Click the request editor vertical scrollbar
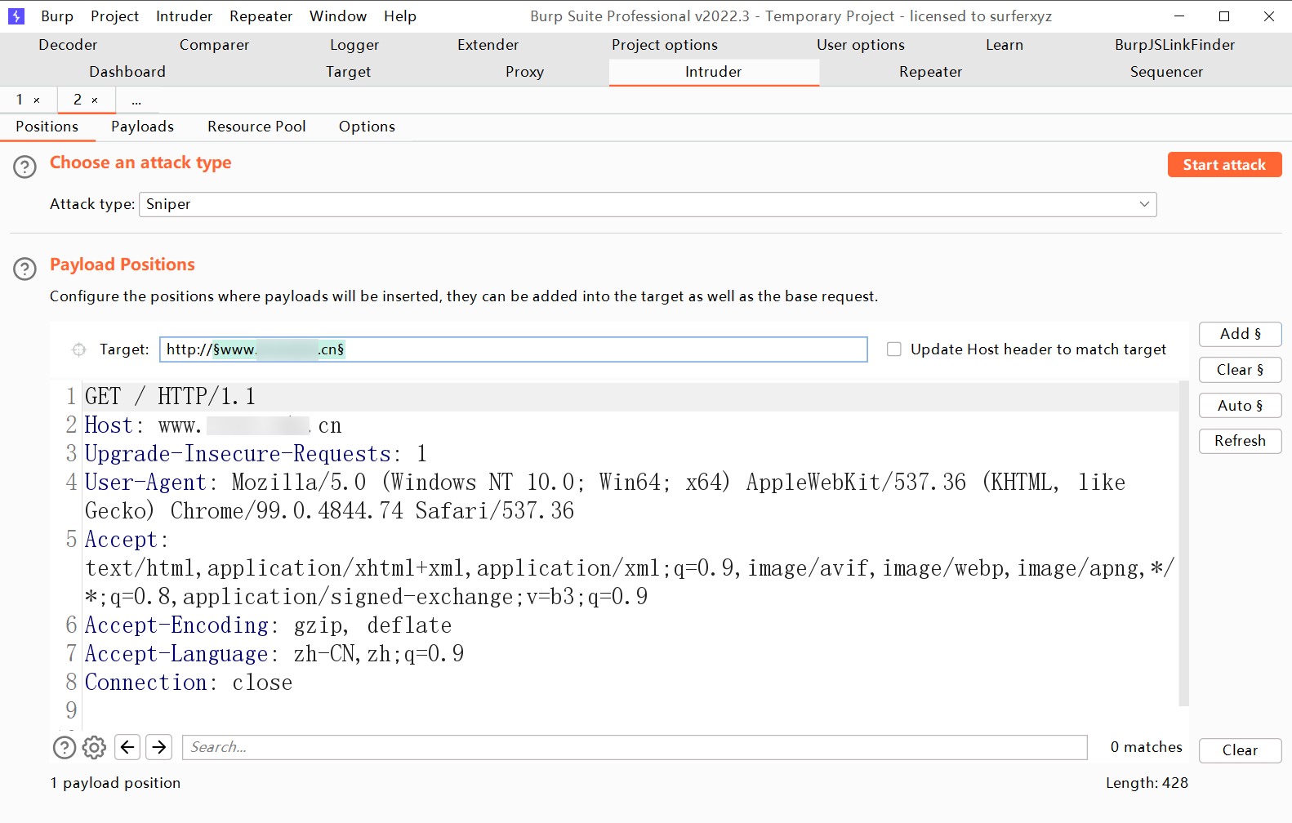 tap(1184, 543)
